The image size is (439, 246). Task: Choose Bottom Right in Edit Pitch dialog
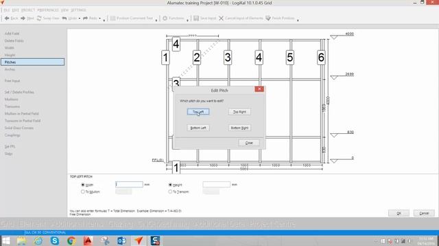coord(239,128)
